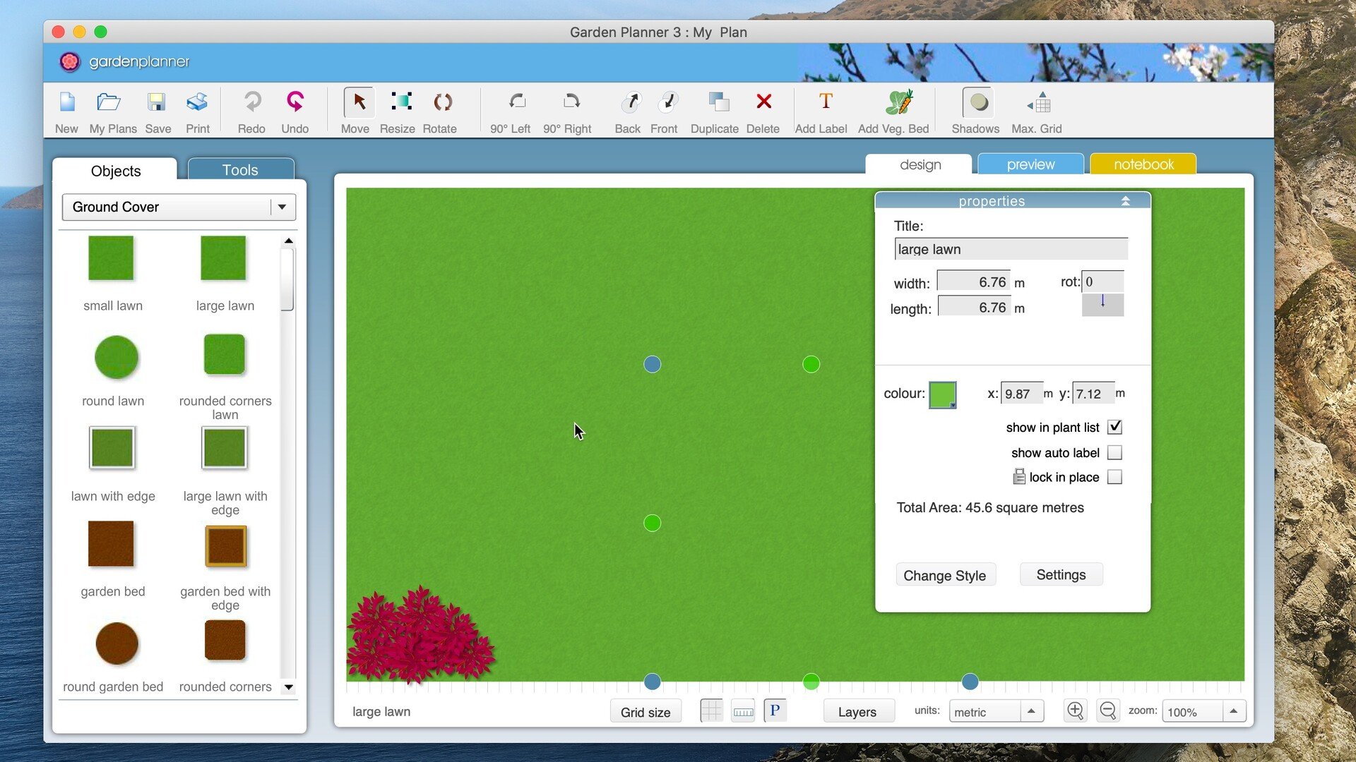
Task: Toggle show in plant list checkbox
Action: (1114, 427)
